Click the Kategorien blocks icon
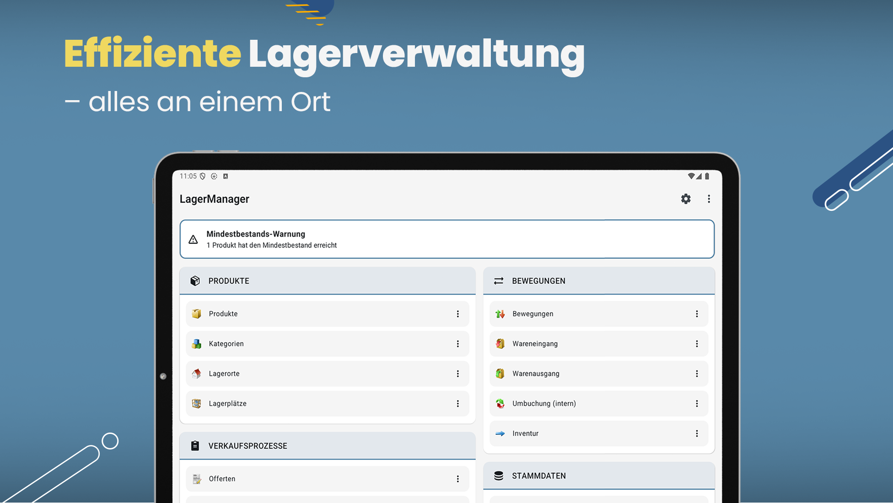 [x=197, y=344]
